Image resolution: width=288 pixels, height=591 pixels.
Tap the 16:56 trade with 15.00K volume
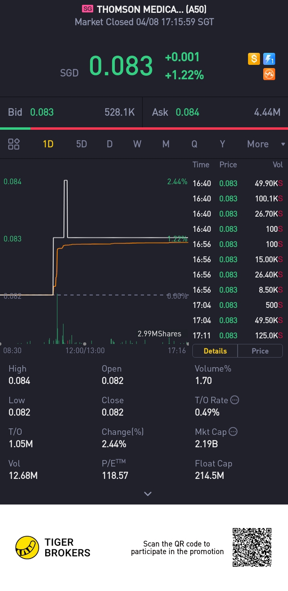click(x=238, y=259)
